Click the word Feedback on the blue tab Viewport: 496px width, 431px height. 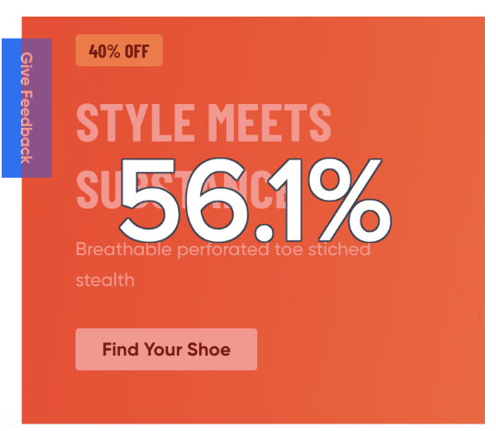tap(27, 127)
